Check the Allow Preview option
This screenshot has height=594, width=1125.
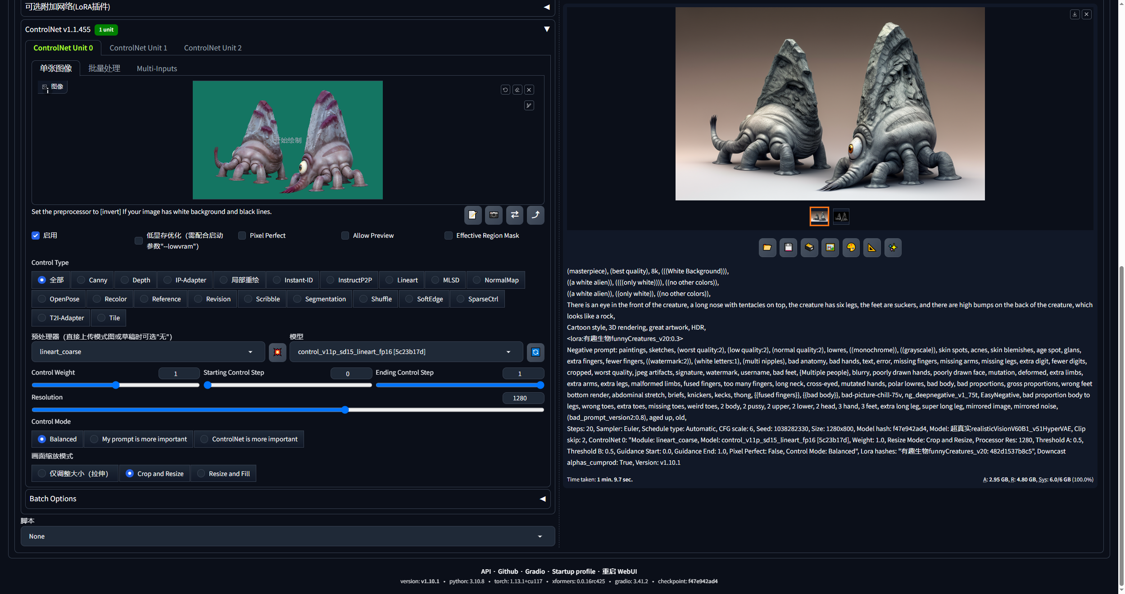coord(345,236)
